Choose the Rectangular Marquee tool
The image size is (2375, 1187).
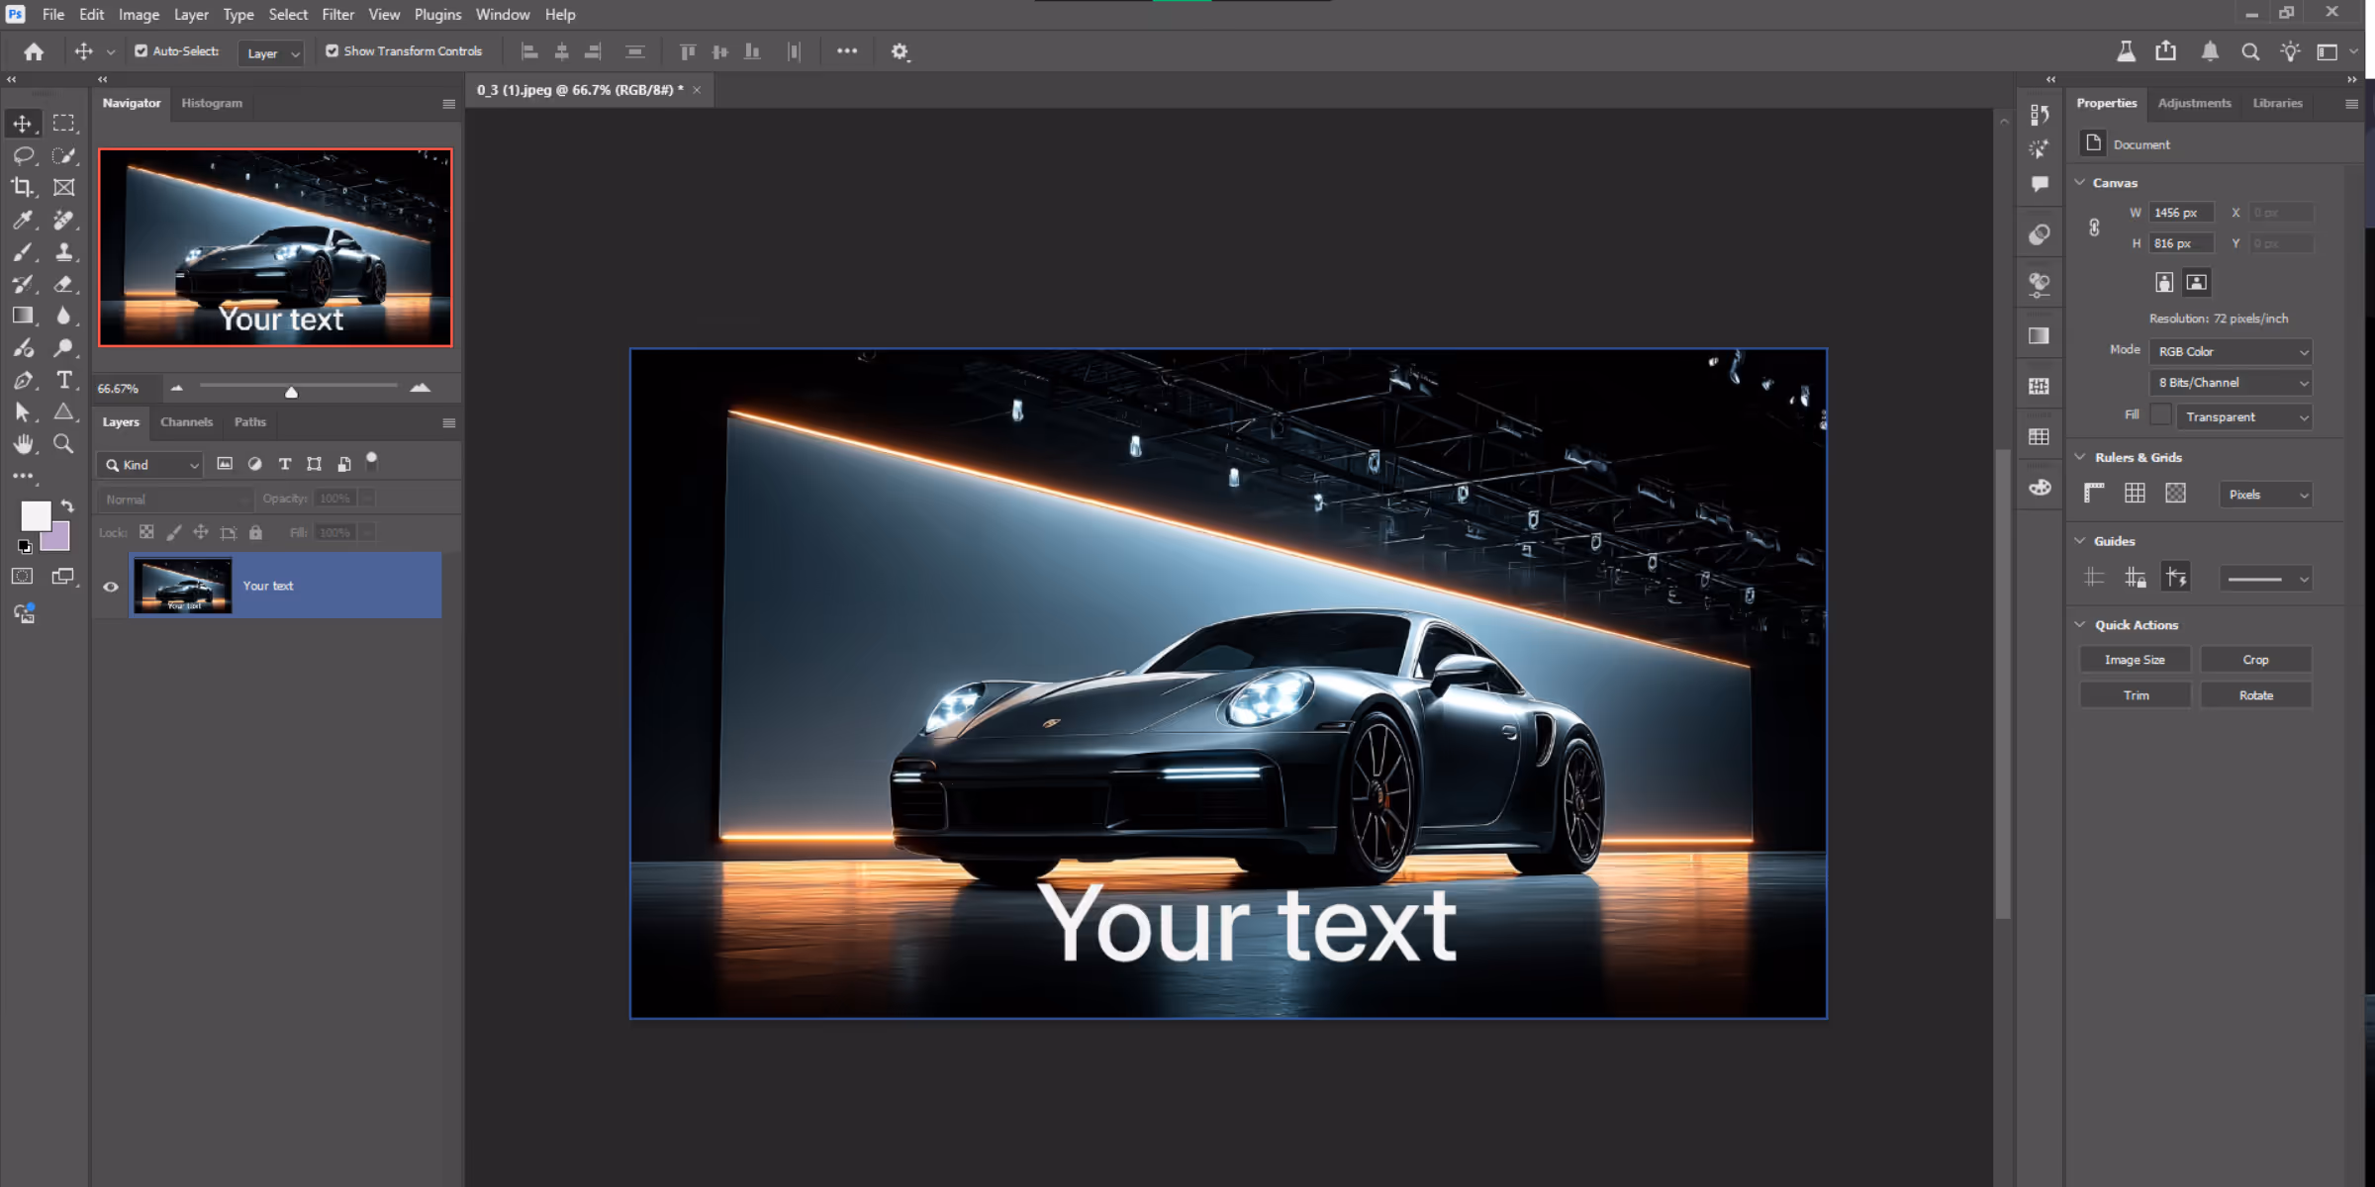[64, 124]
